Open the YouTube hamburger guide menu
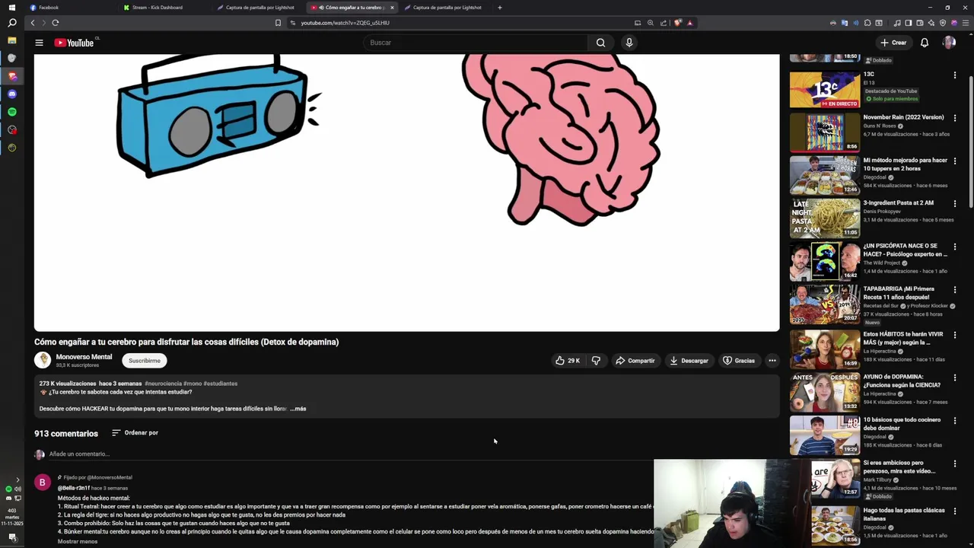The height and width of the screenshot is (548, 974). (x=39, y=43)
